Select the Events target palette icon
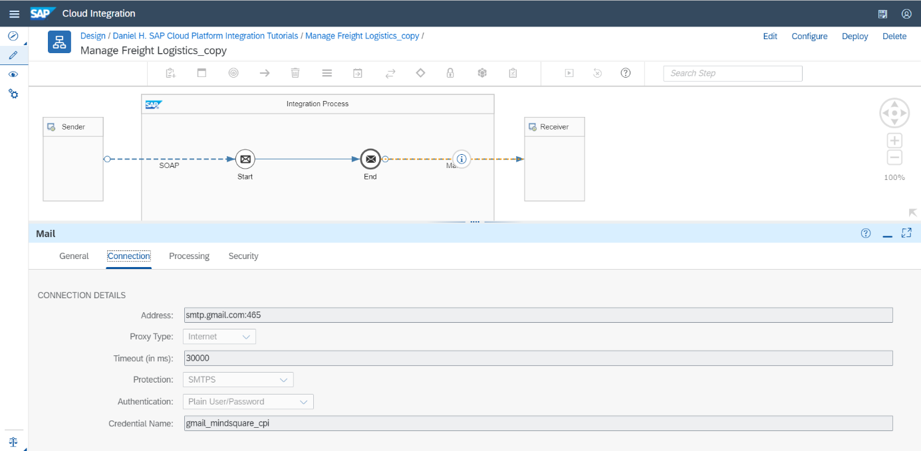 pyautogui.click(x=233, y=73)
